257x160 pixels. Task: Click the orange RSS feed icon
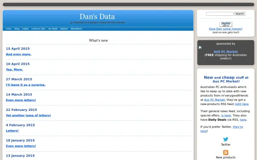(x=226, y=152)
